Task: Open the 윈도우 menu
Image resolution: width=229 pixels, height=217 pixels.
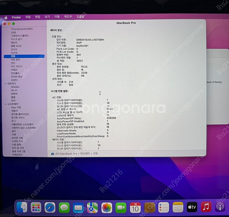Action: pyautogui.click(x=68, y=16)
